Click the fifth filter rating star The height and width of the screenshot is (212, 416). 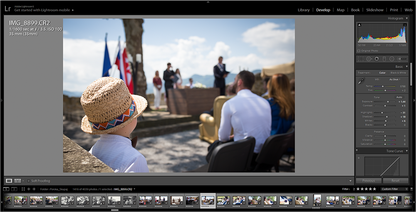point(374,189)
